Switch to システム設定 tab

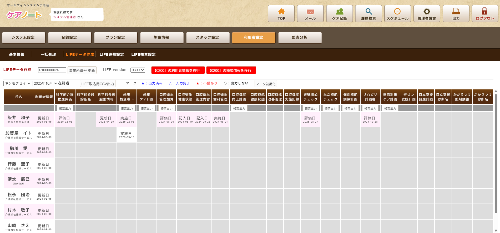23,38
